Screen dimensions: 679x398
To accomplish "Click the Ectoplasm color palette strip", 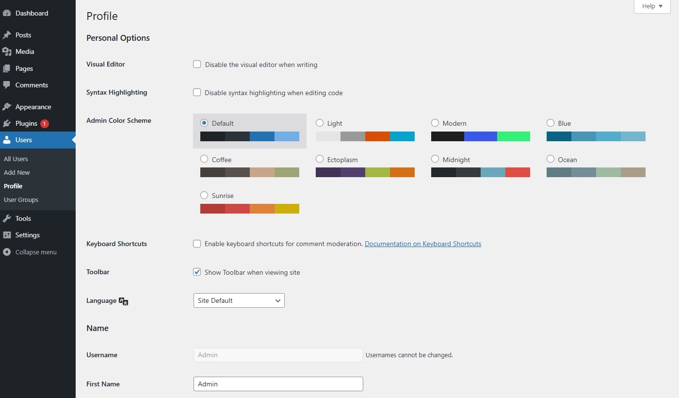I will tap(365, 172).
